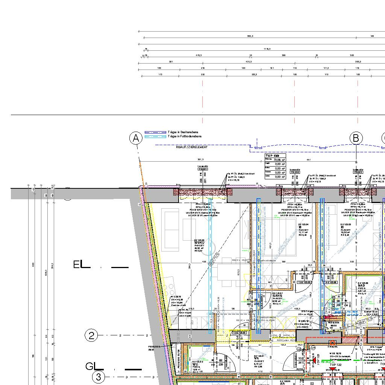Select grid axis bubble A
385x385 pixels.
(136, 138)
